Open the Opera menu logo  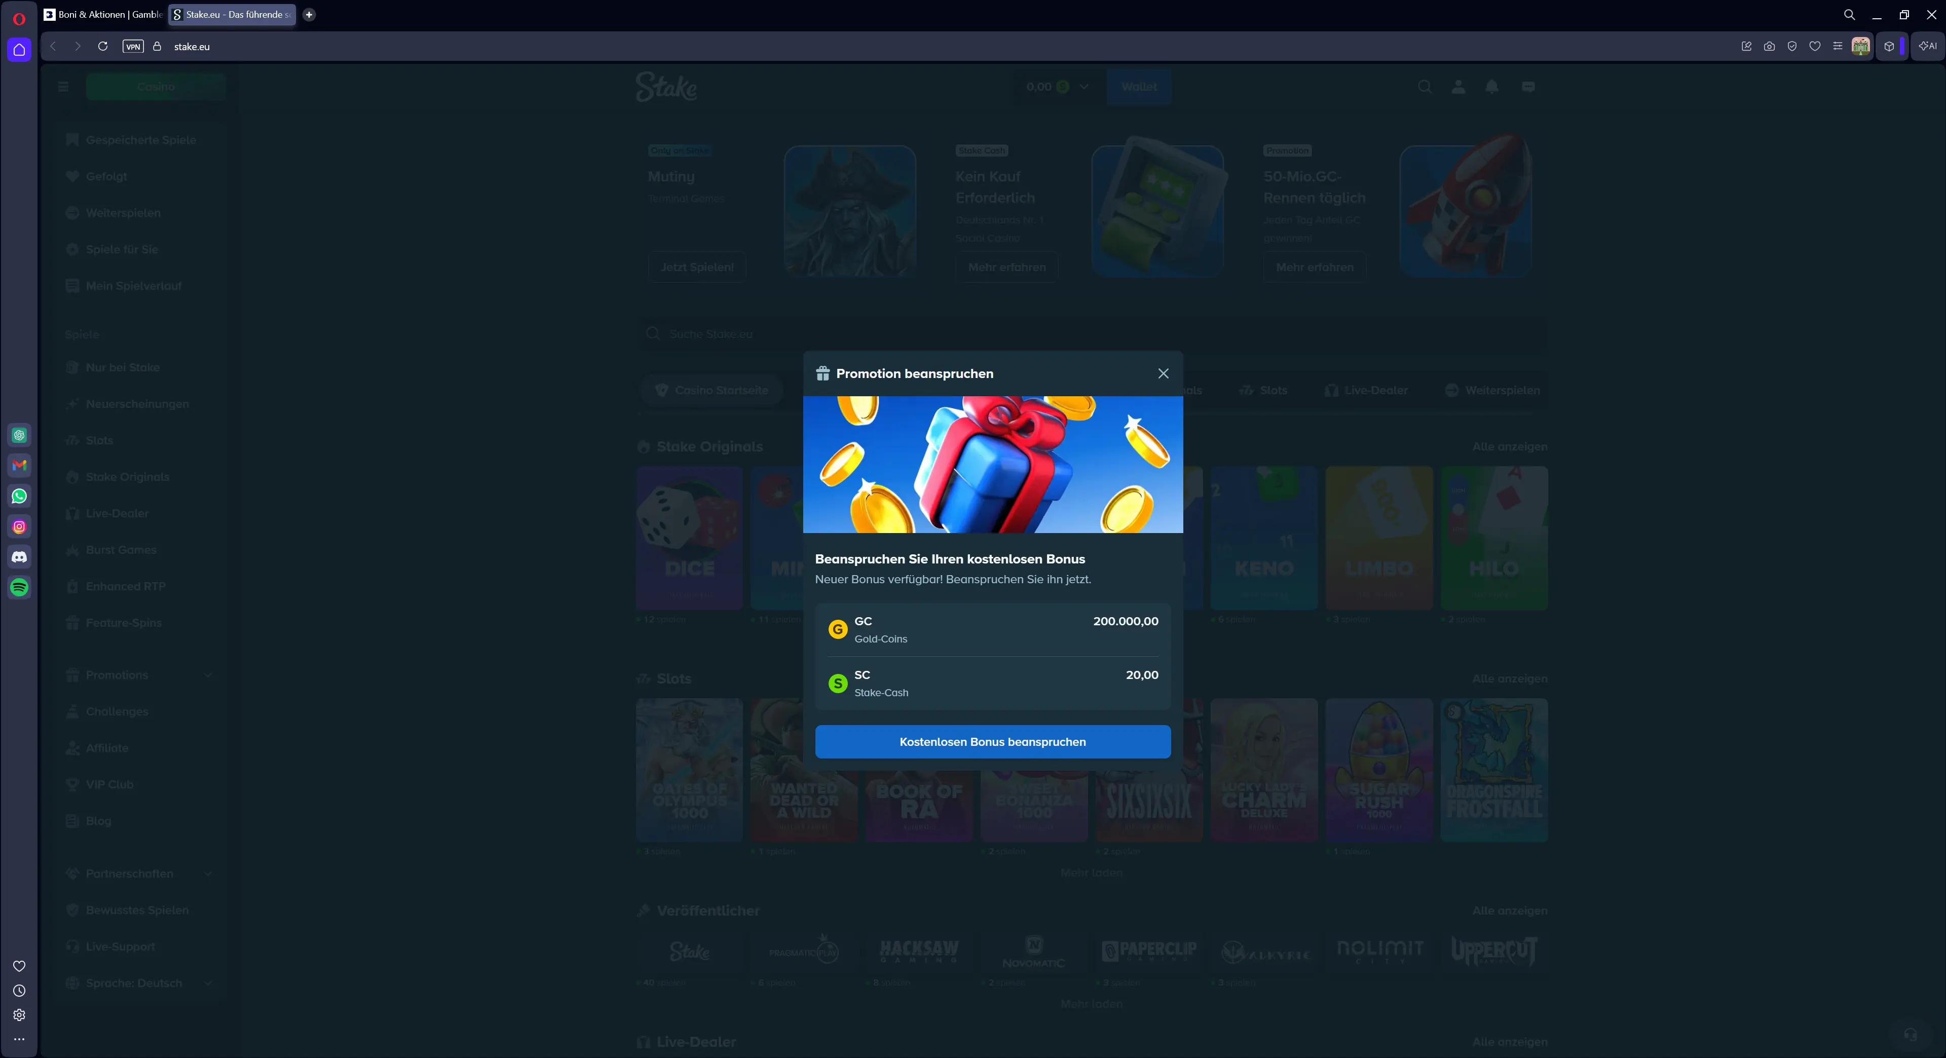[x=20, y=19]
